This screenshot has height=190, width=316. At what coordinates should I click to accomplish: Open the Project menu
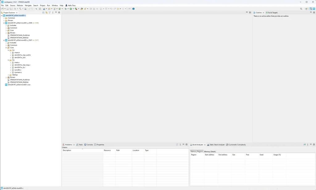(x=43, y=5)
